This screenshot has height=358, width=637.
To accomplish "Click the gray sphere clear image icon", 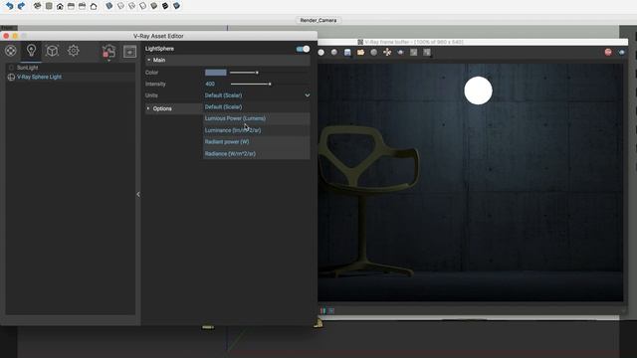I will coord(374,52).
